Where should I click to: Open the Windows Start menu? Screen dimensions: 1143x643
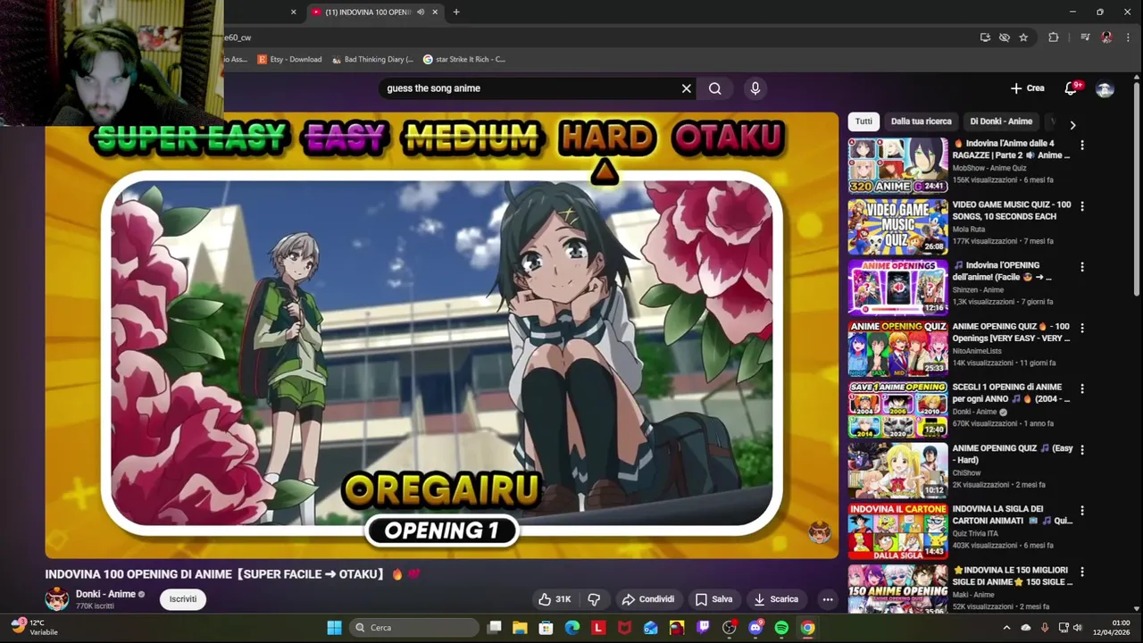(x=334, y=628)
